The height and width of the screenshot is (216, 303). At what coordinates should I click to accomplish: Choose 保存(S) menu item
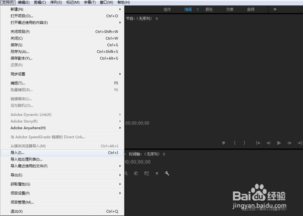click(x=62, y=45)
